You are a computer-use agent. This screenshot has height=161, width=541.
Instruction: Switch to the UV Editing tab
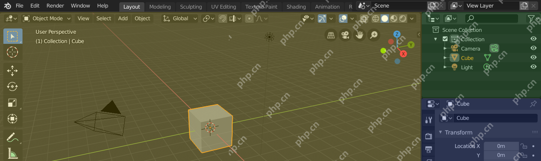coord(224,7)
